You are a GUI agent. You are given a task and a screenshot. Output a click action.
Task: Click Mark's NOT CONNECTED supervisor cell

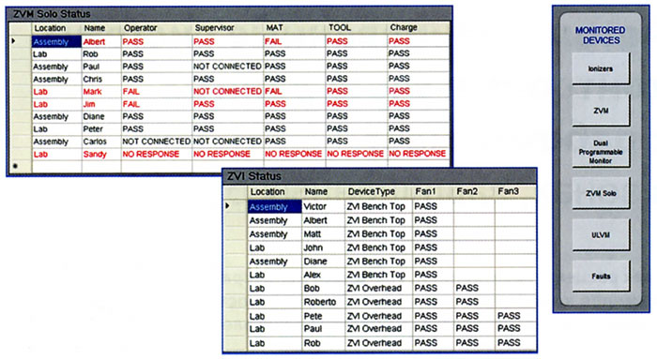click(x=227, y=91)
